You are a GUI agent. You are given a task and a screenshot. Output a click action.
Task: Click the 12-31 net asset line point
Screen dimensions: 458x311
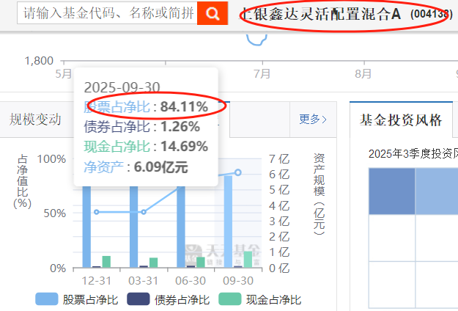(x=97, y=212)
